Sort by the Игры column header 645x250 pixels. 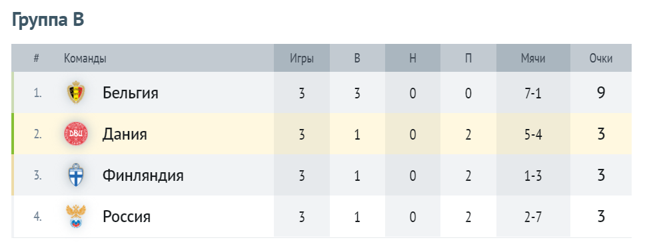[x=302, y=59]
